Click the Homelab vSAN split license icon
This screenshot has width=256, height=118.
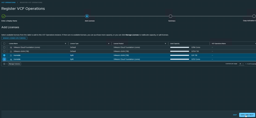click(x=11, y=55)
